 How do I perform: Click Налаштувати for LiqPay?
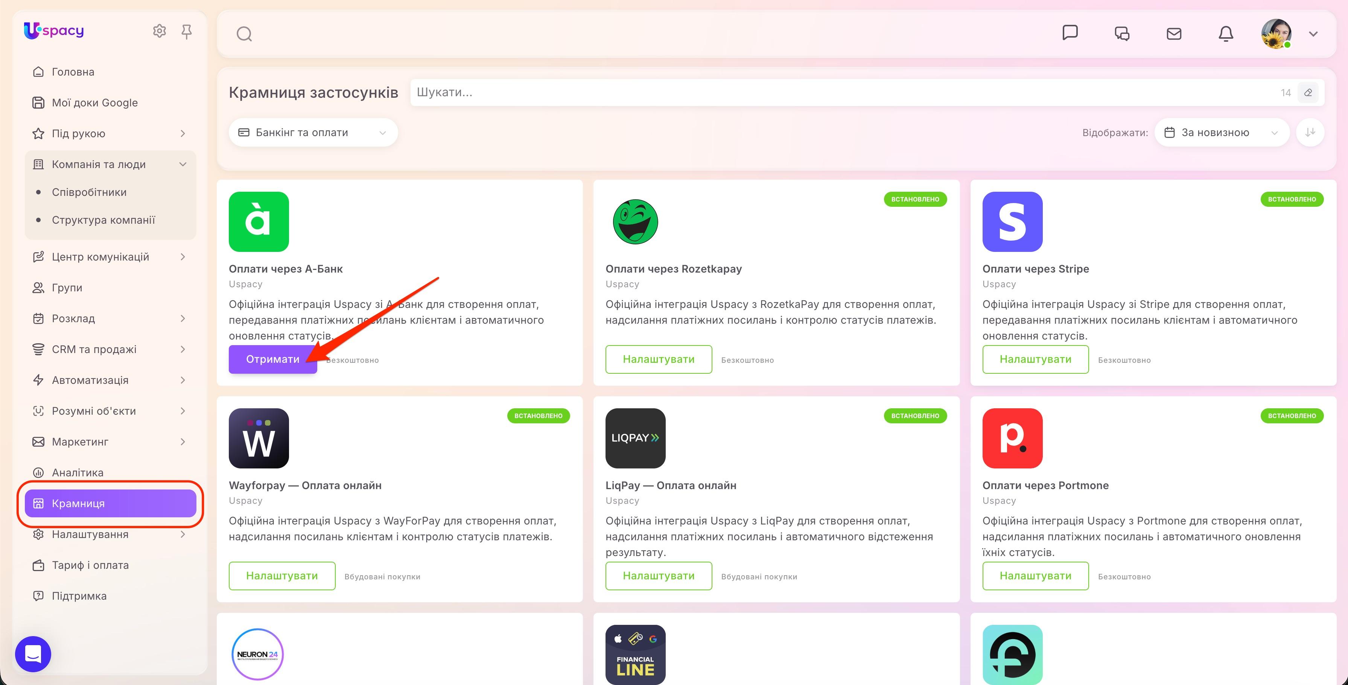click(x=658, y=576)
